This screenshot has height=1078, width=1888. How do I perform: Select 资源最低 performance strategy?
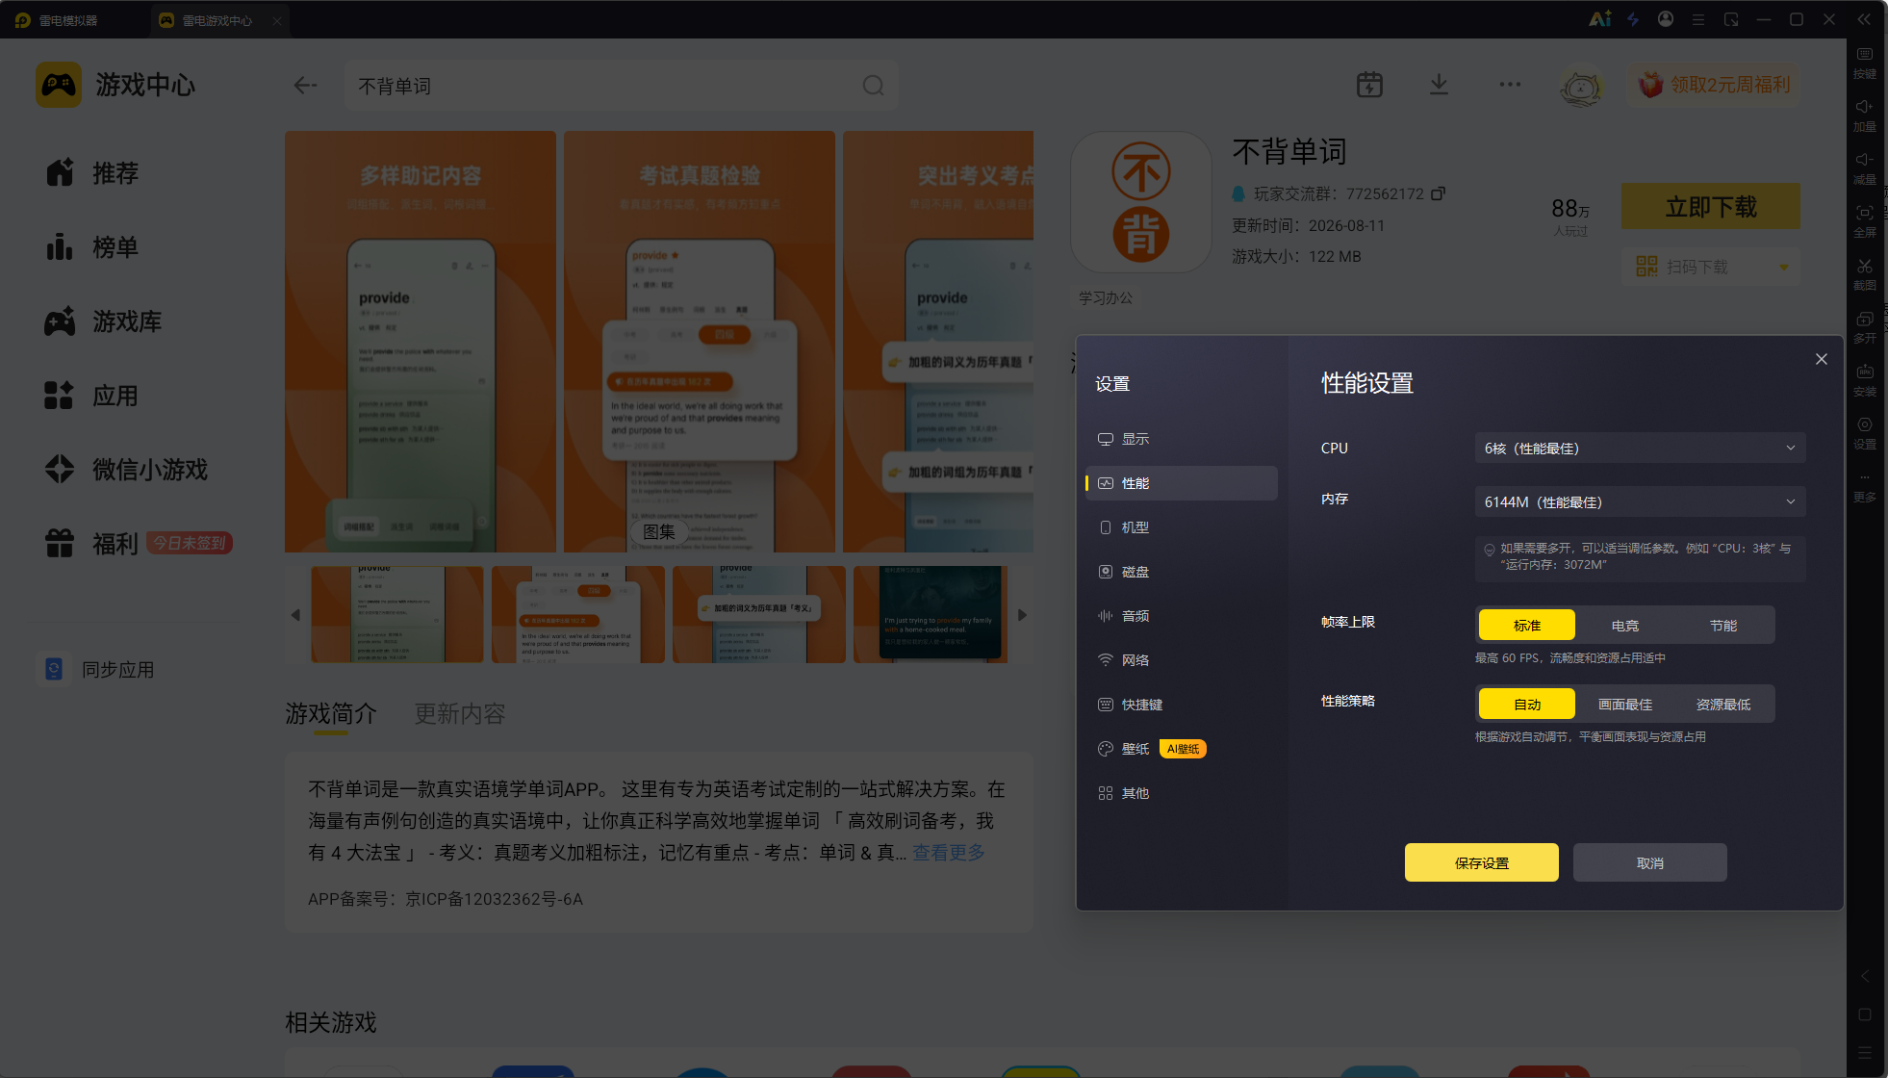click(x=1723, y=704)
